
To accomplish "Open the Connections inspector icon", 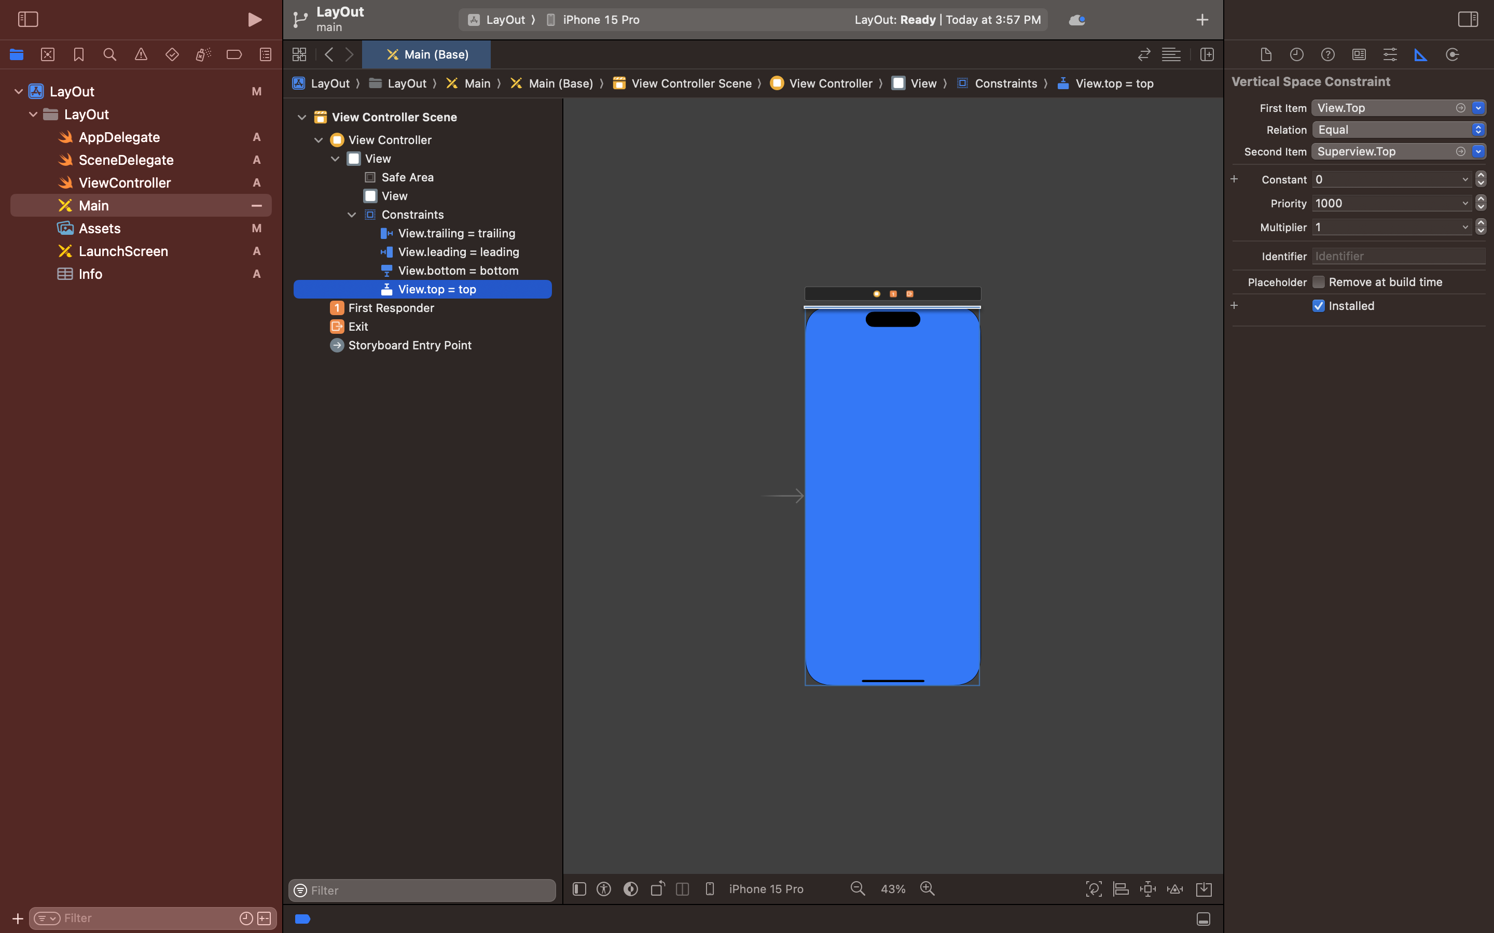I will click(1452, 55).
